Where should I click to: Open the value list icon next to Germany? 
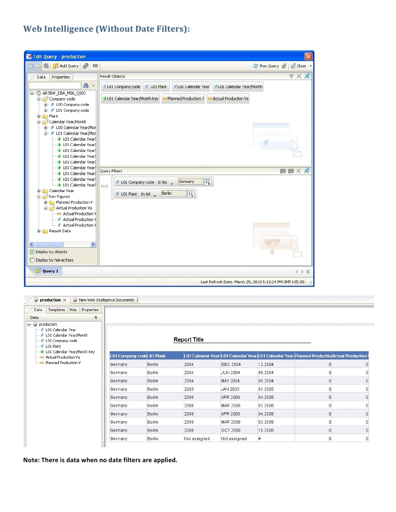pos(208,182)
